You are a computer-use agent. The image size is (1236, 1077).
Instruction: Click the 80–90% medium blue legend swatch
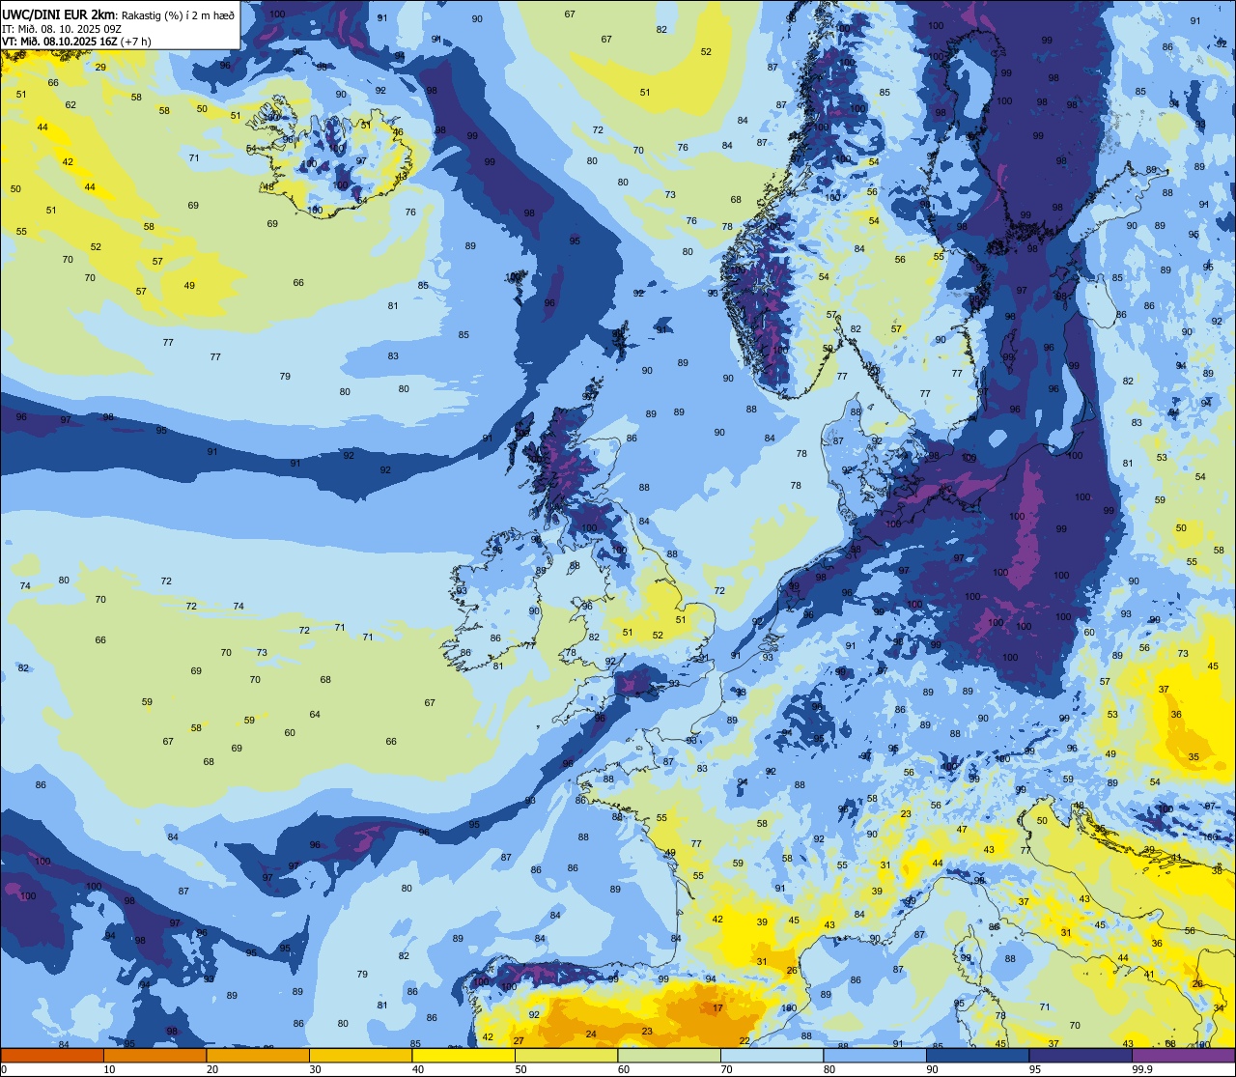[x=875, y=1055]
